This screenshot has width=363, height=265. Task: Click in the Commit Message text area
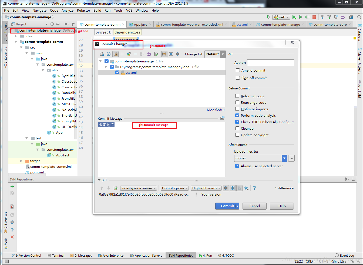pyautogui.click(x=162, y=149)
